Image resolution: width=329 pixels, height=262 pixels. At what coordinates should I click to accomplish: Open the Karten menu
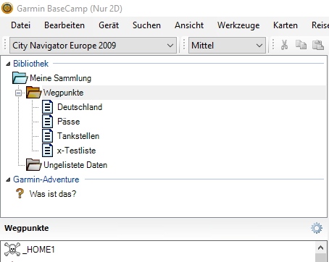tap(286, 25)
